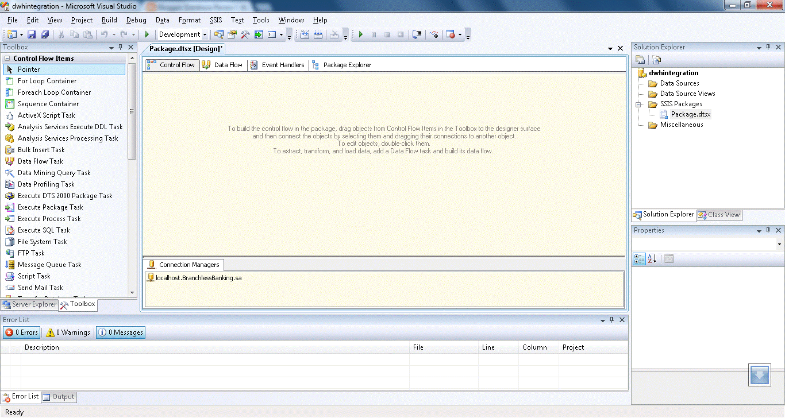Collapse the SSIS Packages tree node
This screenshot has height=418, width=785.
[x=638, y=104]
